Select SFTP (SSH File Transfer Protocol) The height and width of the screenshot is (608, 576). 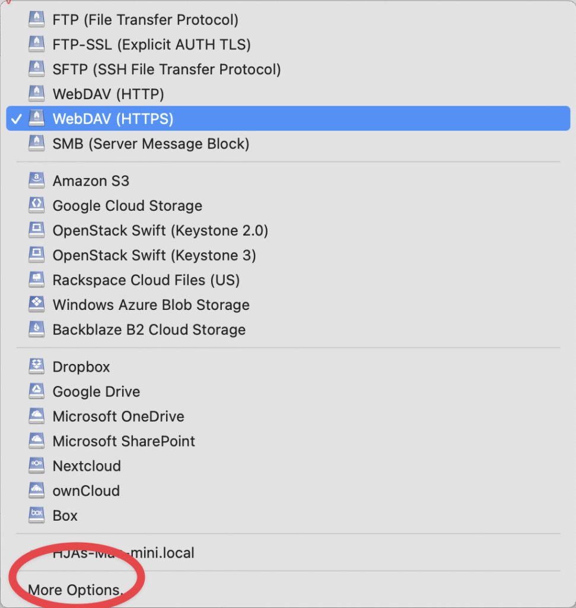288,69
